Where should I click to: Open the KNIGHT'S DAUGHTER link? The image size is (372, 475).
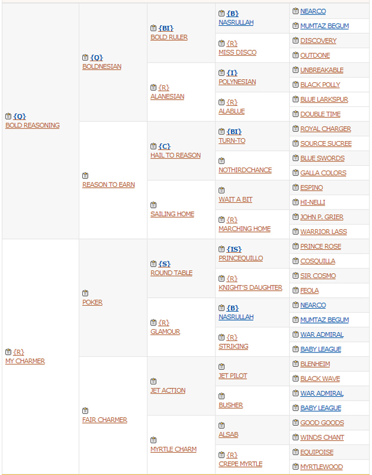250,288
